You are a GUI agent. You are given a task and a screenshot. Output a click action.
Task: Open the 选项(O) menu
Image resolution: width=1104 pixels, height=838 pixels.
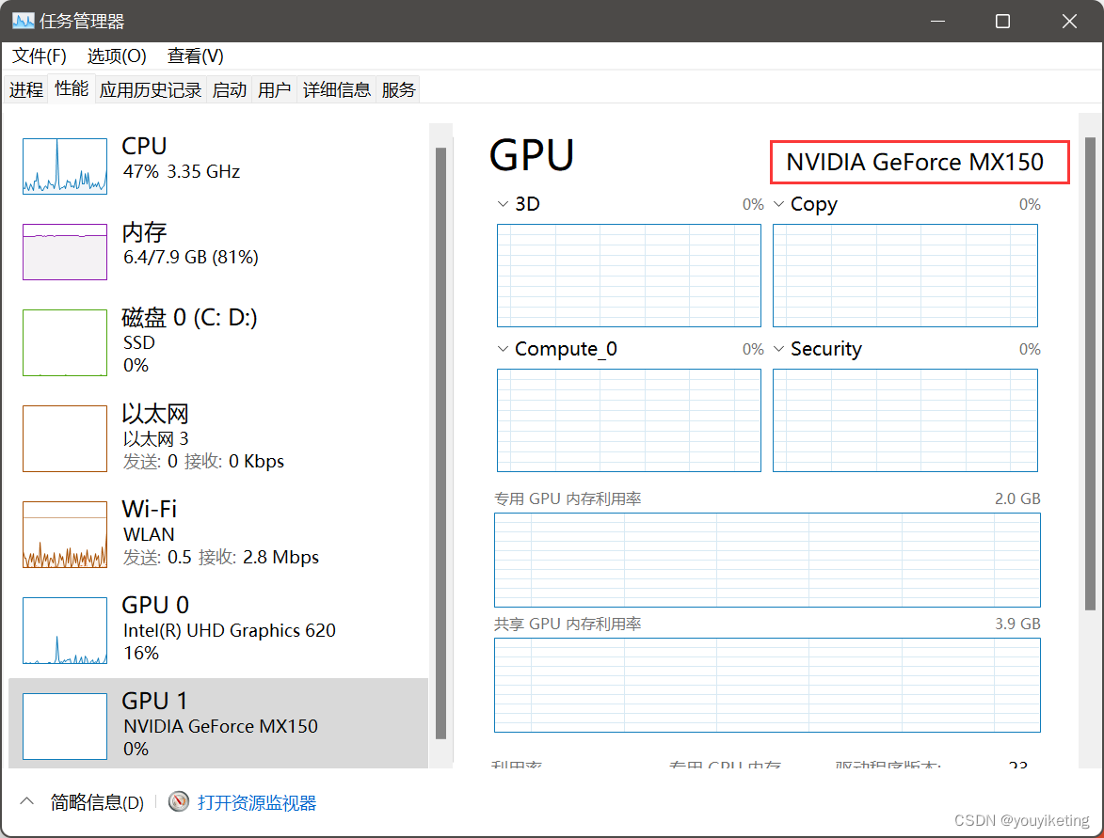point(117,55)
